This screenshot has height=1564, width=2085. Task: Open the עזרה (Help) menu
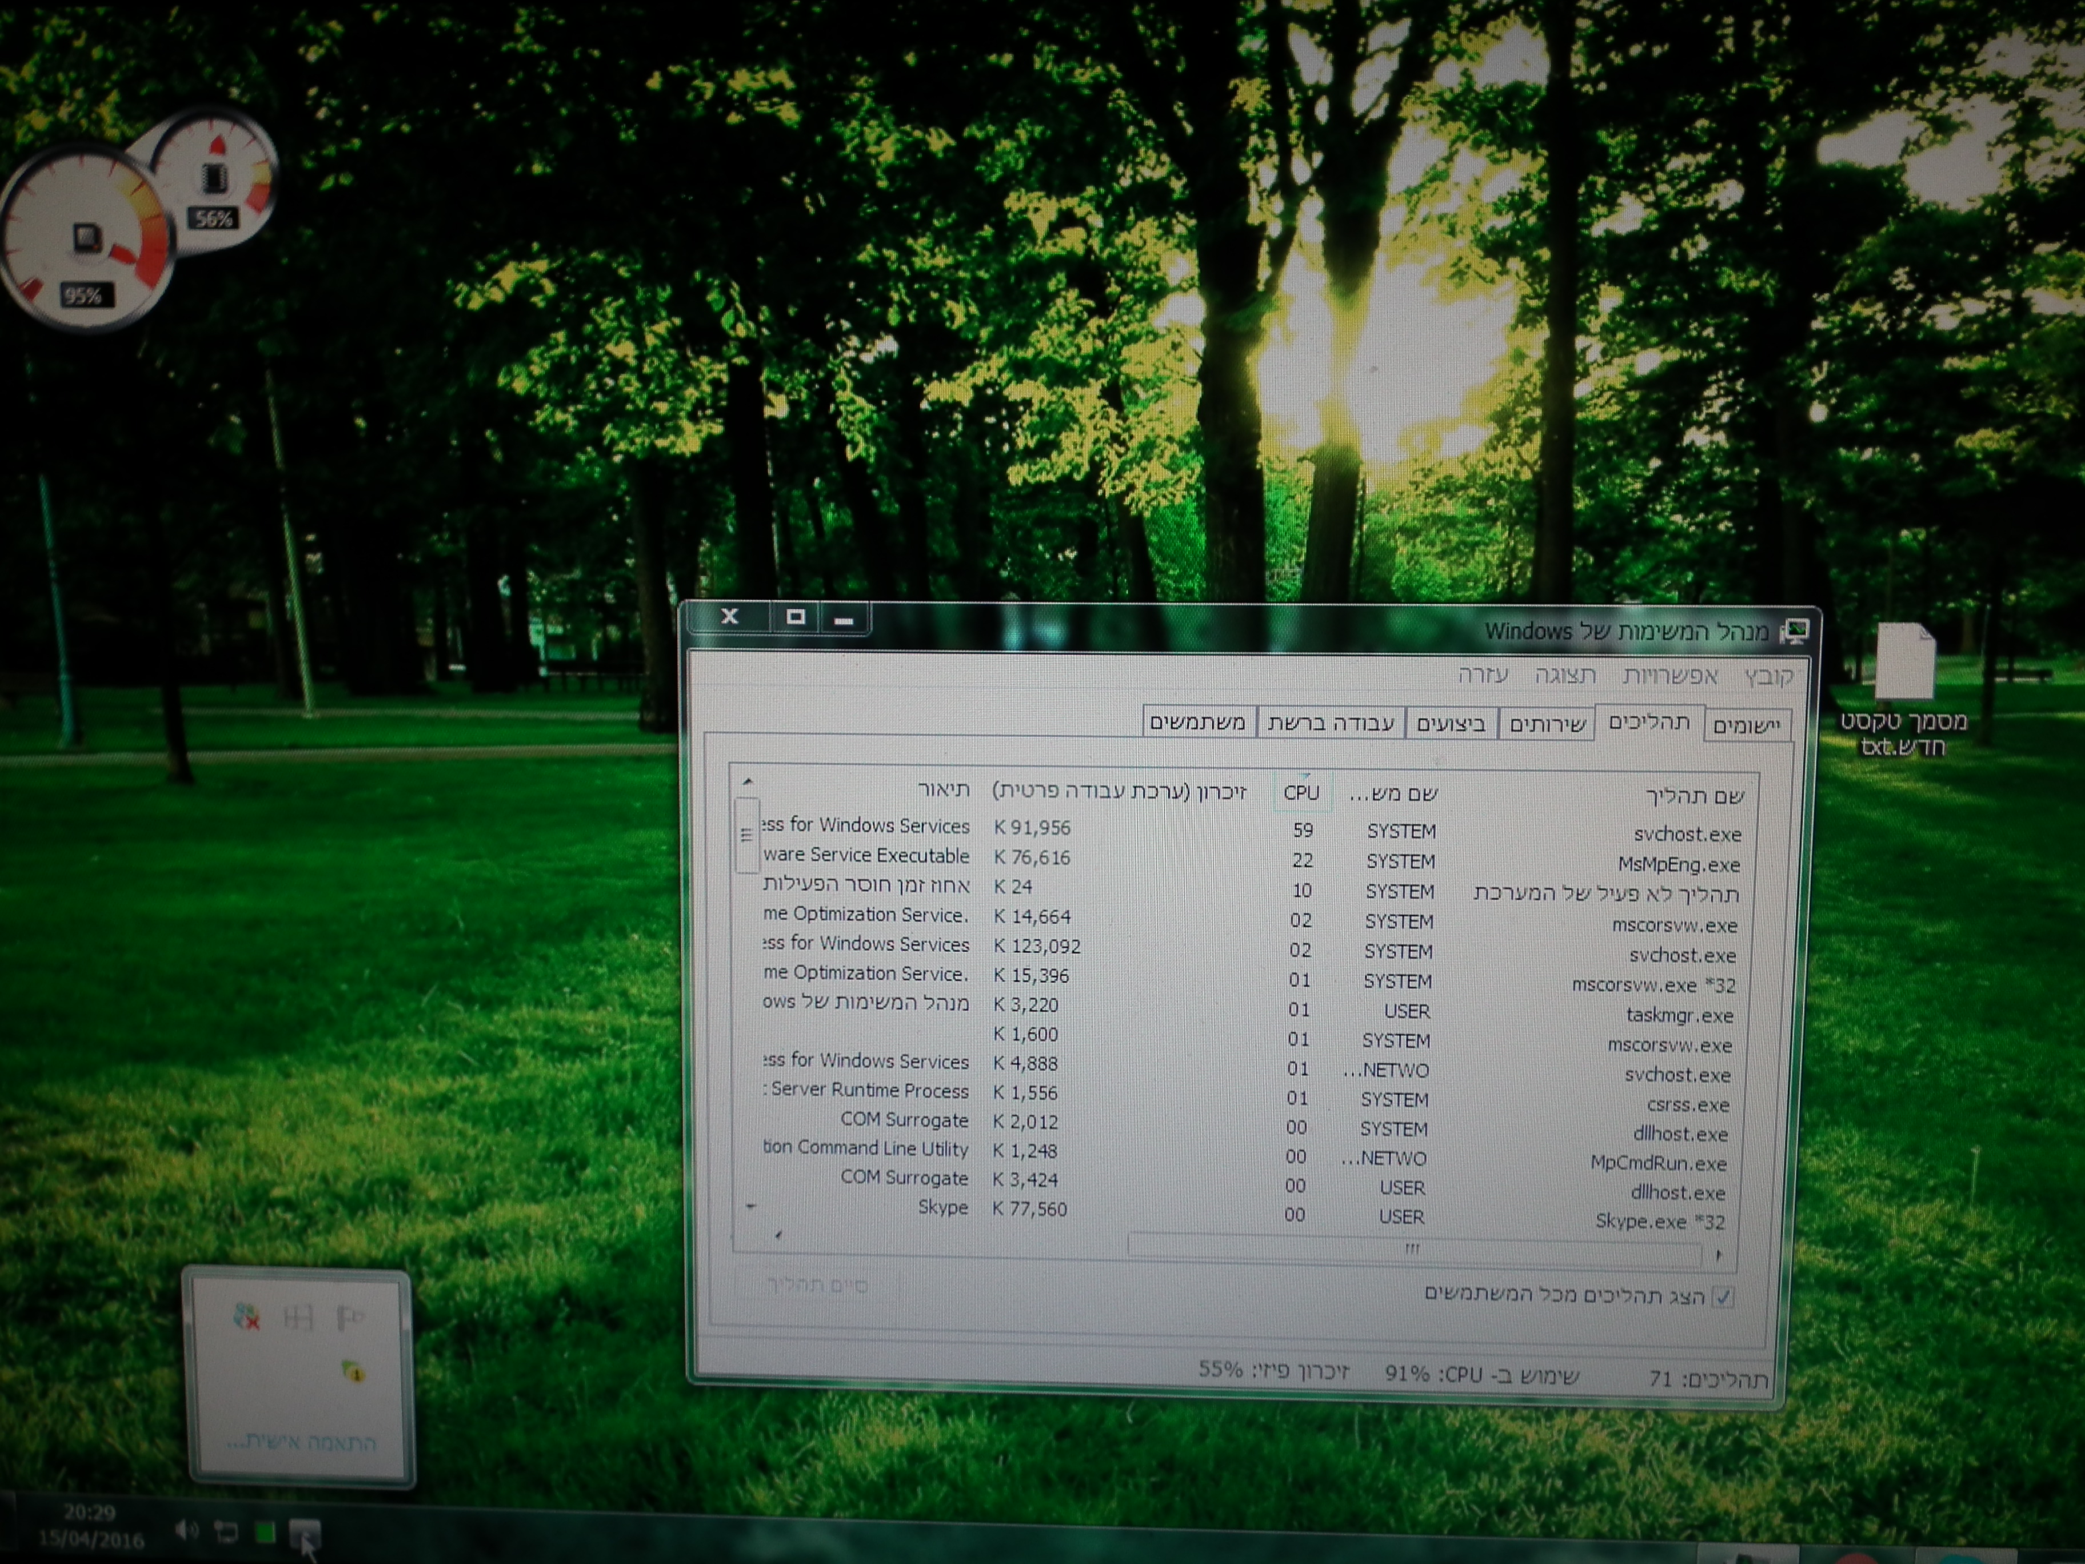[1483, 674]
